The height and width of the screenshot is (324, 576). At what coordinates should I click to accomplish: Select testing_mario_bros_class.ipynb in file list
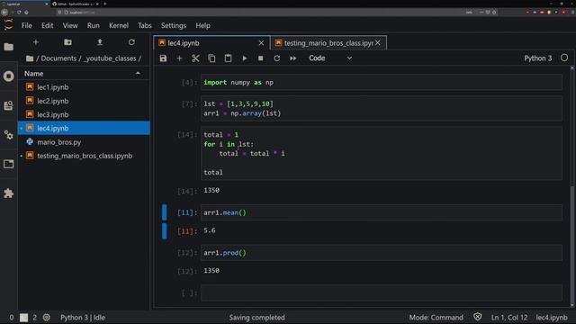click(x=84, y=156)
